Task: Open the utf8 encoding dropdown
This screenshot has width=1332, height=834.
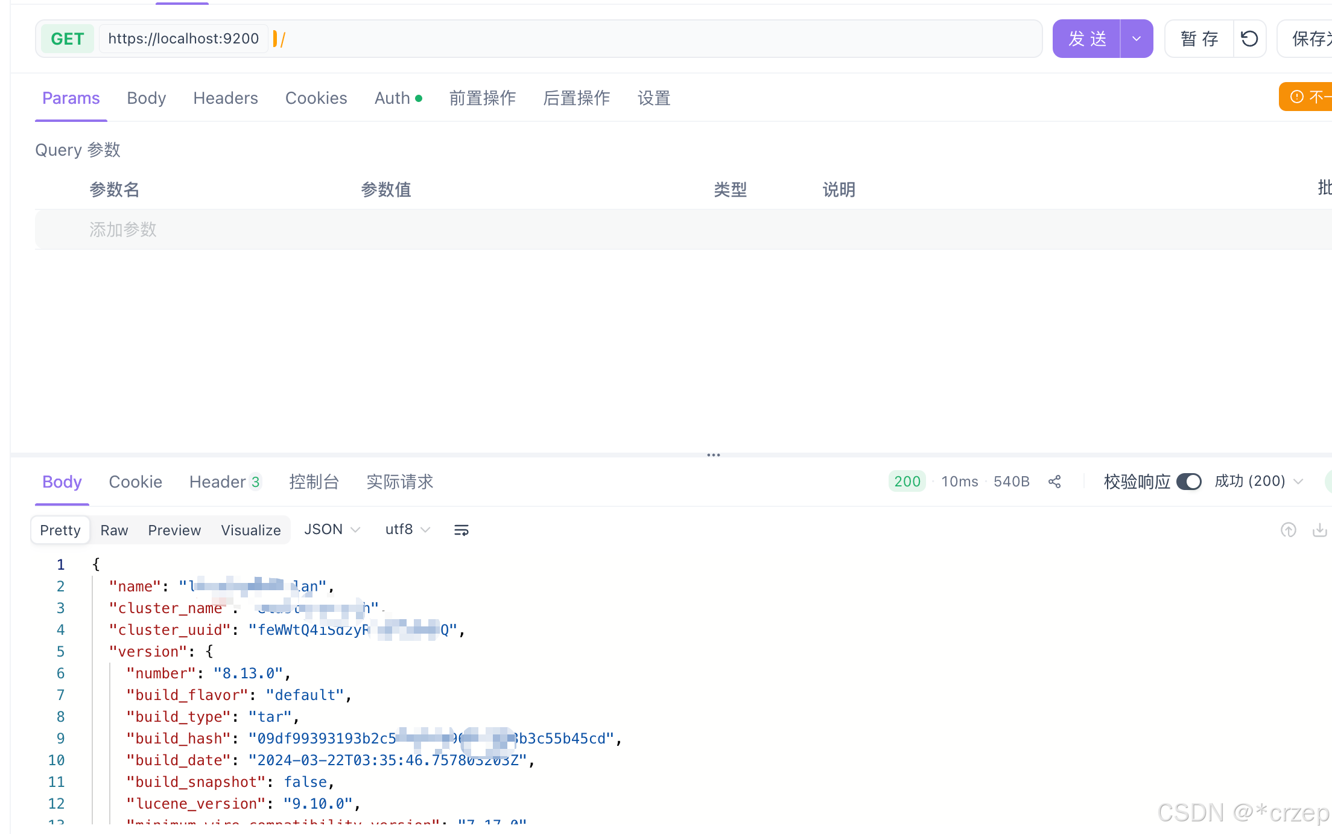Action: [407, 530]
